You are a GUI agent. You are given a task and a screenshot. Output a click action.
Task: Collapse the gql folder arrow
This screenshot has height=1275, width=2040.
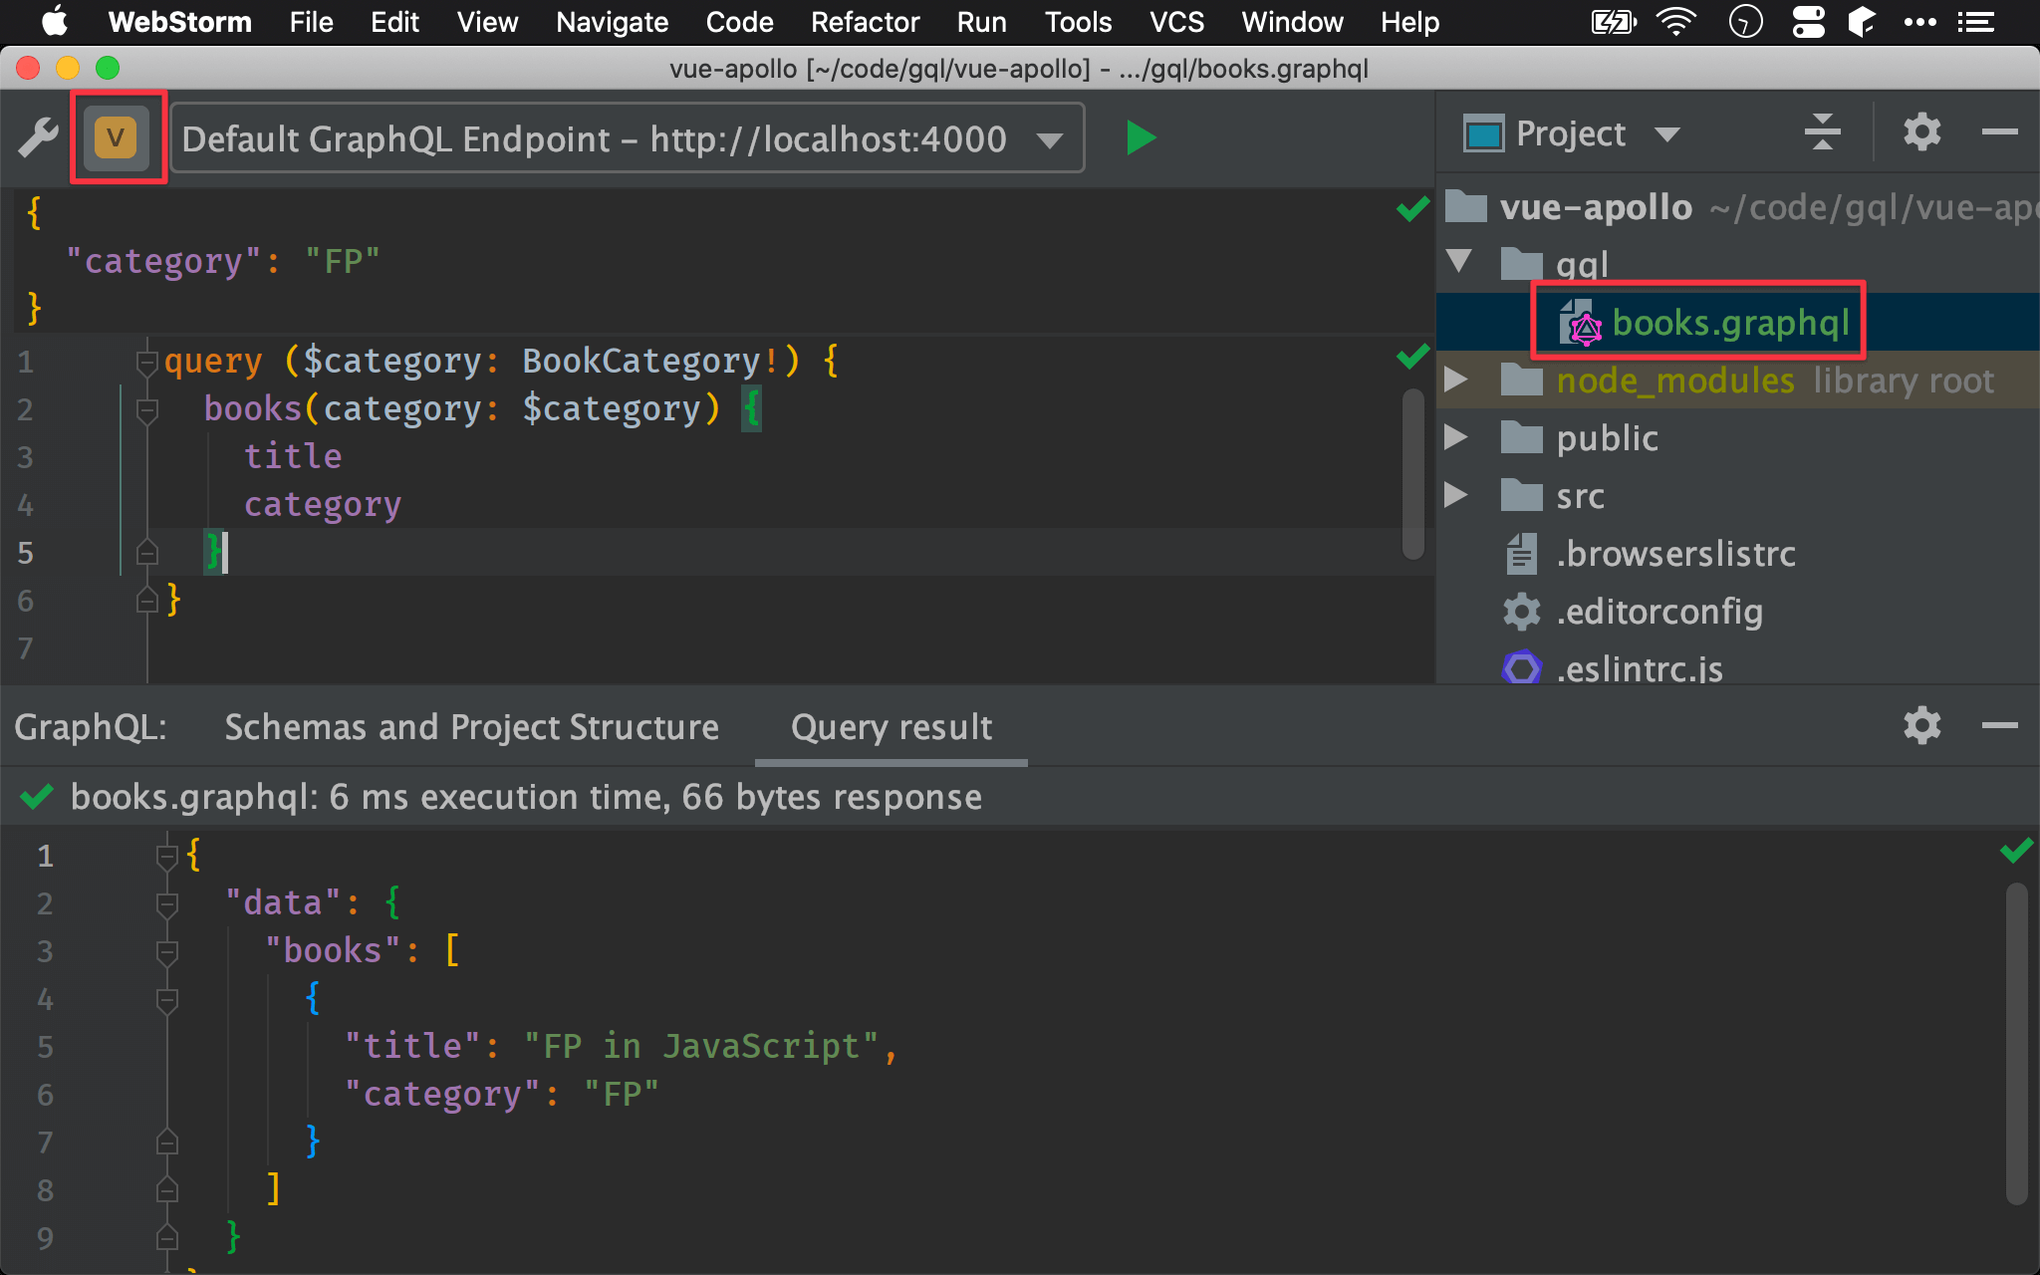pyautogui.click(x=1459, y=262)
